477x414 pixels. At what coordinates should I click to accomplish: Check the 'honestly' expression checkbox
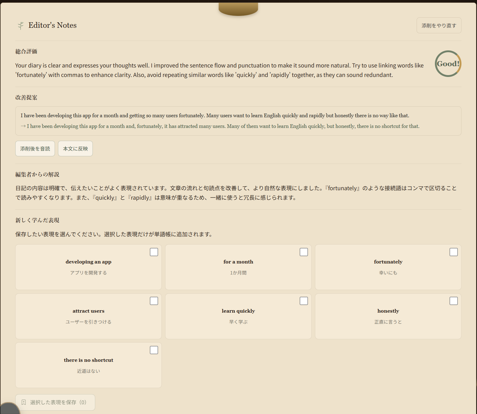coord(454,301)
